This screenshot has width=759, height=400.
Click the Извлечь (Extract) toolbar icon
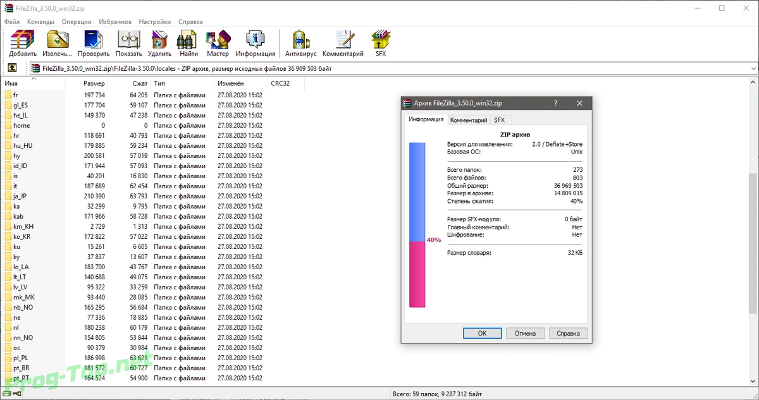(x=58, y=40)
